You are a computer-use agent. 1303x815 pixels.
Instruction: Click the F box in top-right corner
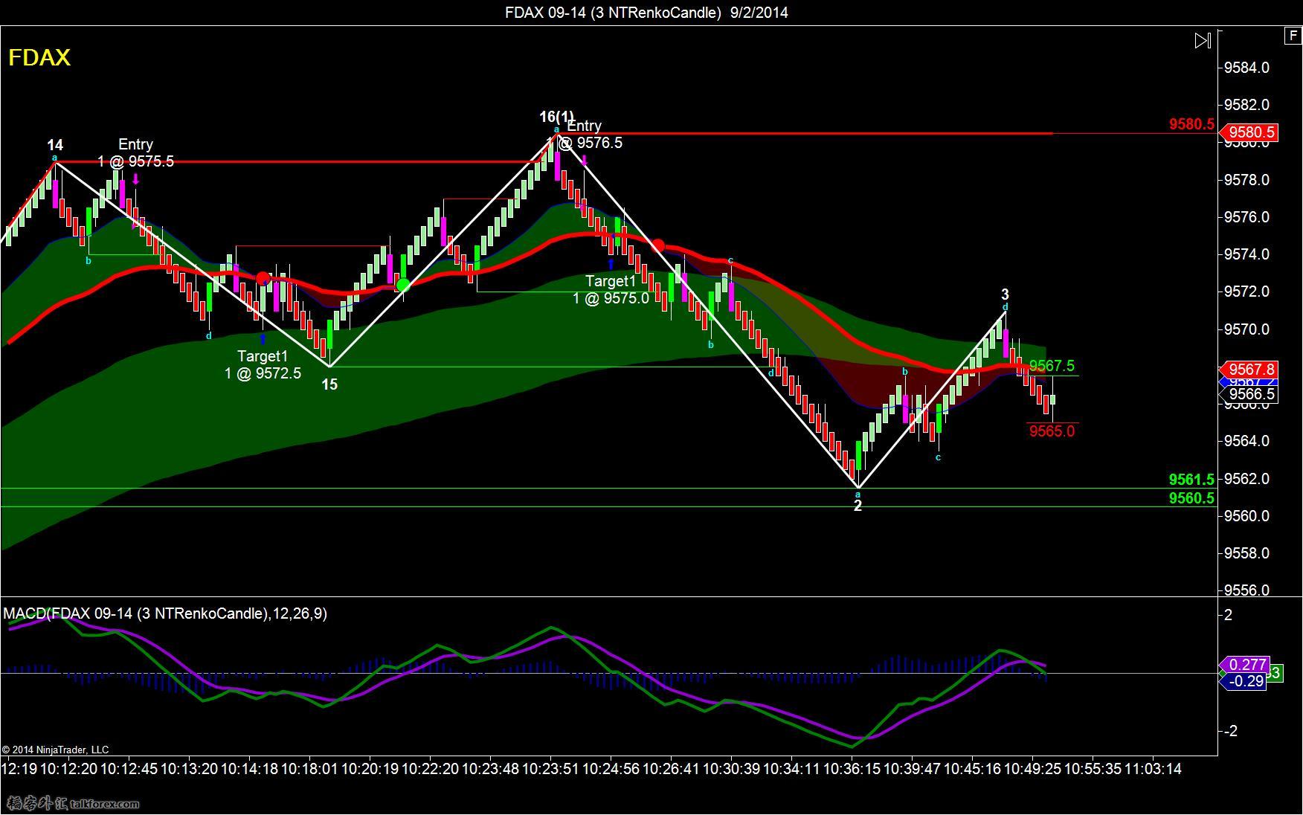[1293, 35]
